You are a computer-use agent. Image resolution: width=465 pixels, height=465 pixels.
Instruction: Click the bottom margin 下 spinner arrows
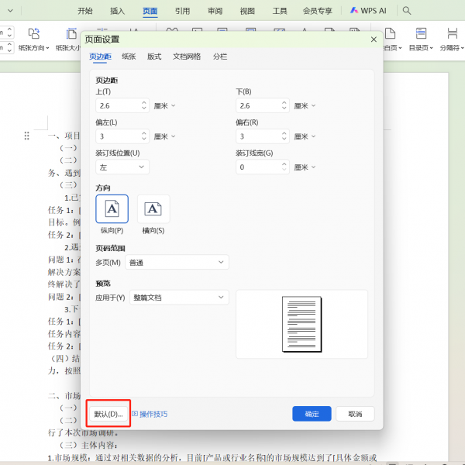(285, 105)
